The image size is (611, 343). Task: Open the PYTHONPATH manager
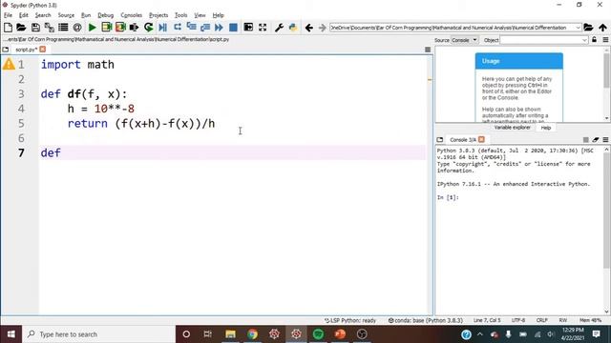point(293,28)
